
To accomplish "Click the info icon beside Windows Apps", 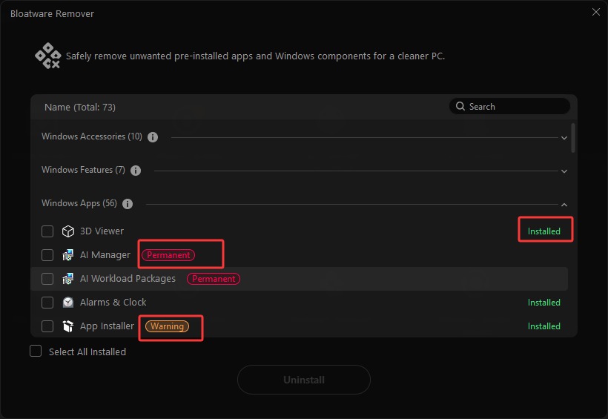I will (x=128, y=204).
